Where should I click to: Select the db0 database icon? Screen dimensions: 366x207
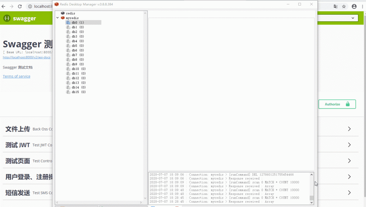coord(68,22)
